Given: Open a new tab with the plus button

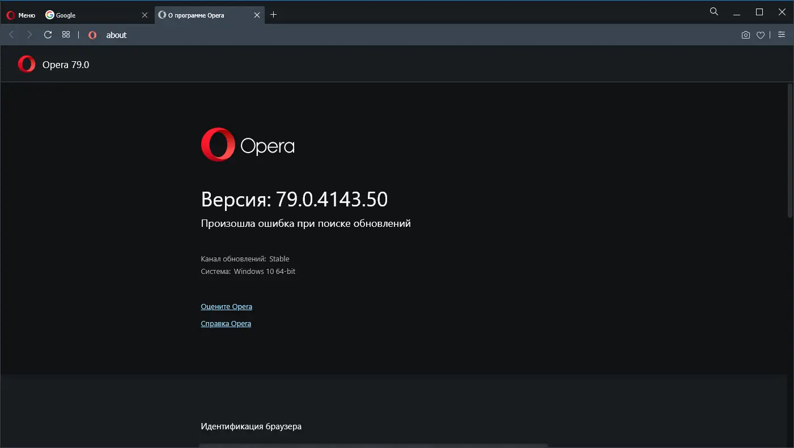Looking at the screenshot, I should [x=274, y=15].
